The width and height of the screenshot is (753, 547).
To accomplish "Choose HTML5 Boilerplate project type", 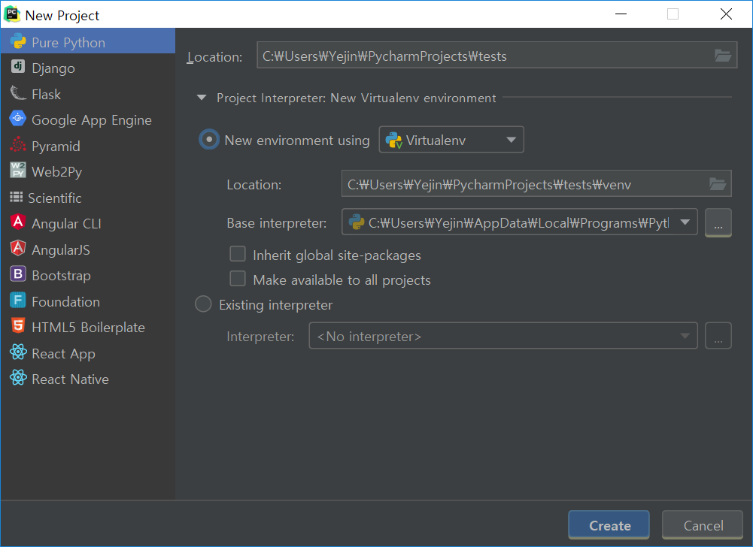I will click(x=88, y=327).
